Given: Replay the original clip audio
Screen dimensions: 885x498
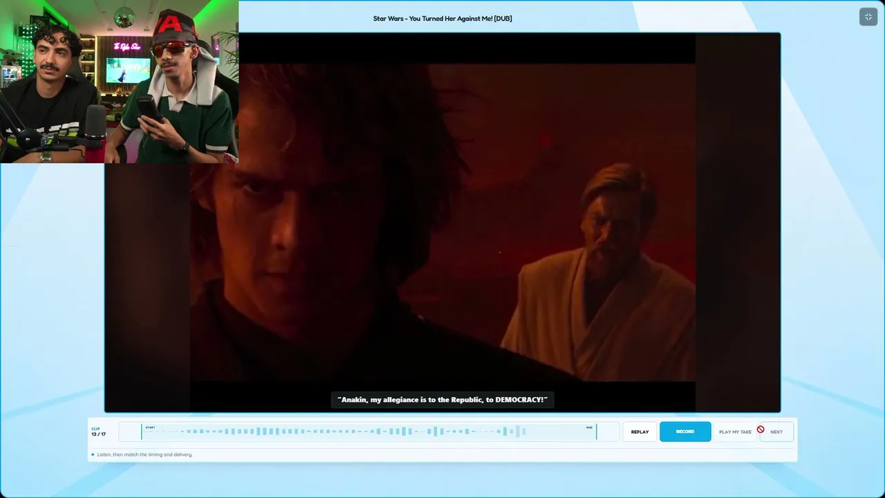Looking at the screenshot, I should (640, 432).
